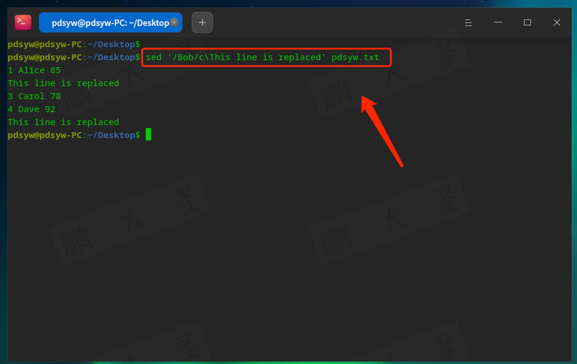
Task: Click the red terminal app icon
Action: (x=23, y=22)
